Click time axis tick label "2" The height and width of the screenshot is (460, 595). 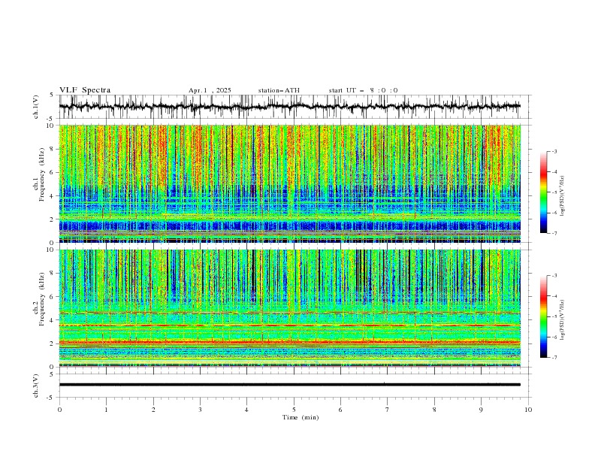coord(153,410)
